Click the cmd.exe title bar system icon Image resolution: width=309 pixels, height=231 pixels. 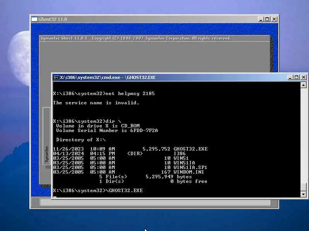coord(56,78)
